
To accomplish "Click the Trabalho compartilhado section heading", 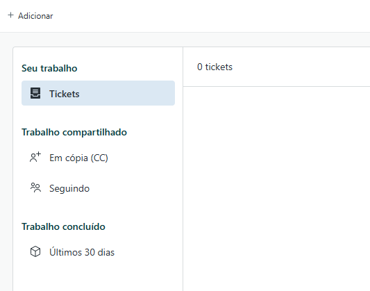I will (74, 132).
